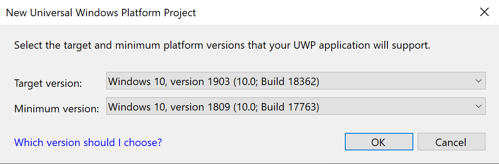The height and width of the screenshot is (164, 499).
Task: Open the 'Which version should I choose?' link
Action: [88, 142]
